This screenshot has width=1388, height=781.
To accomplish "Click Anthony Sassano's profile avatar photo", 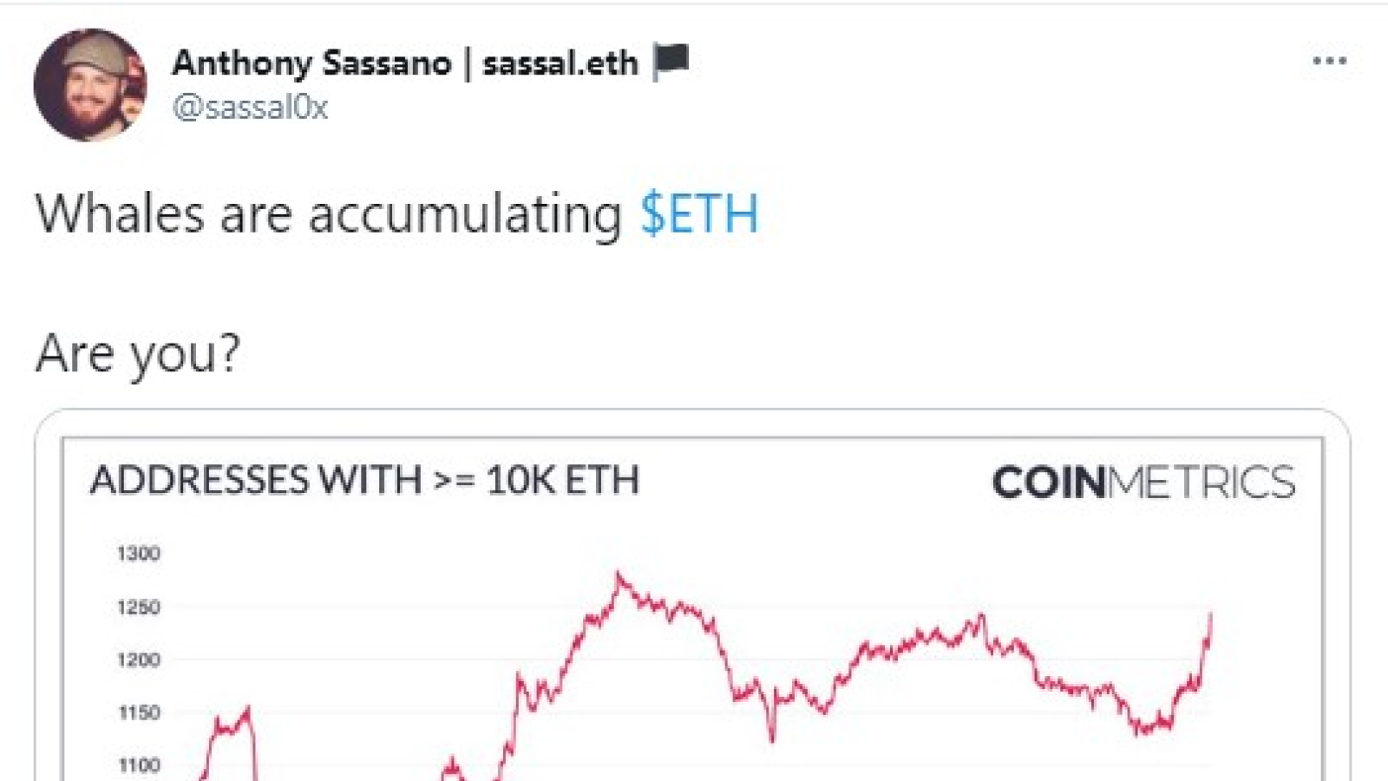I will pos(90,84).
